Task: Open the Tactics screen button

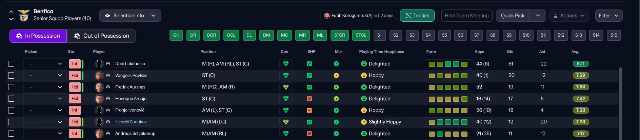Action: pos(417,16)
